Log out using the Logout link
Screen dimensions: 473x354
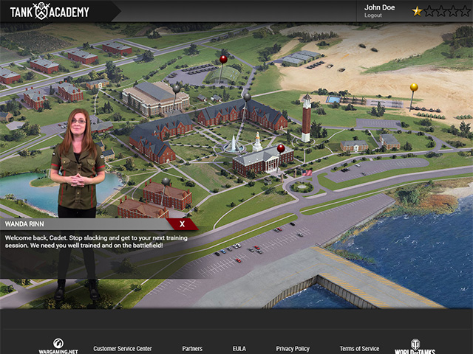click(373, 15)
